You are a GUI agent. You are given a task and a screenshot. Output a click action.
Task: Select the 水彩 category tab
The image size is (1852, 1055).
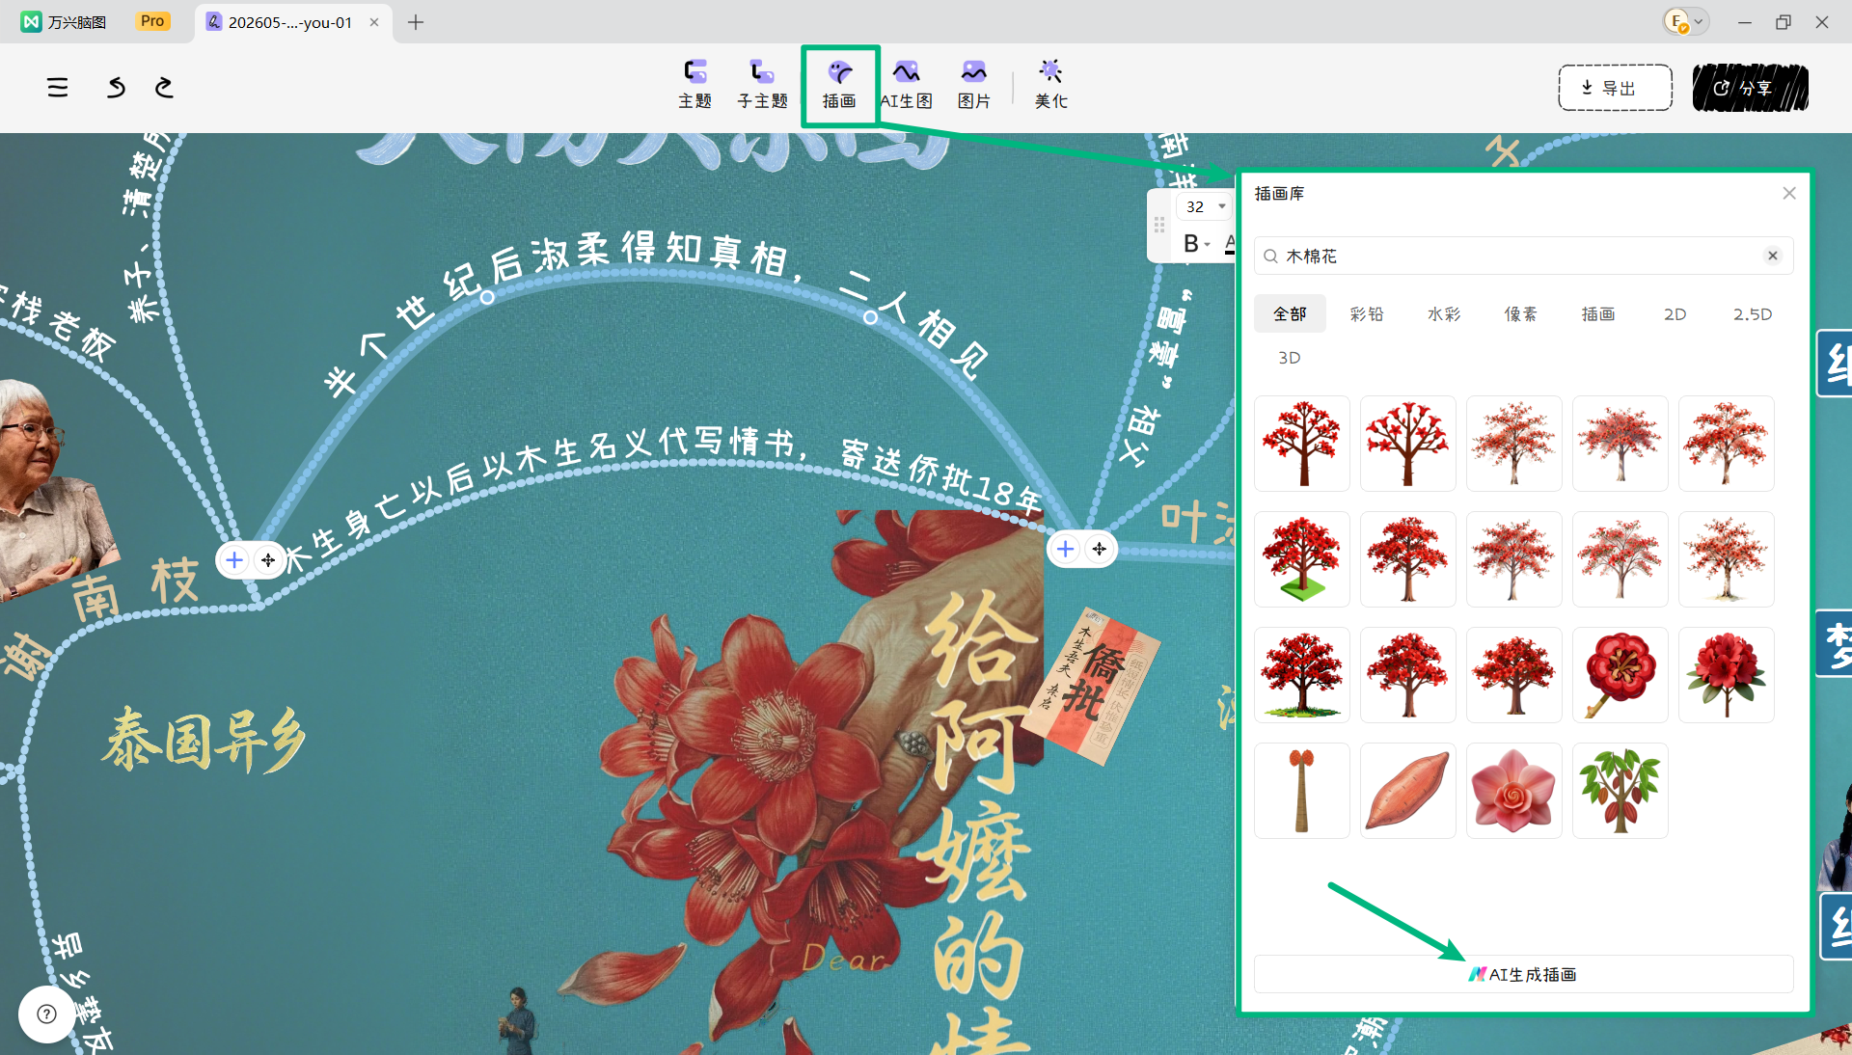point(1444,314)
